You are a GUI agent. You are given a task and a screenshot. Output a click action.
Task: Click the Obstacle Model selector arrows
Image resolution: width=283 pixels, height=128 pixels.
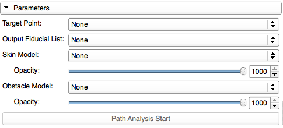[273, 87]
